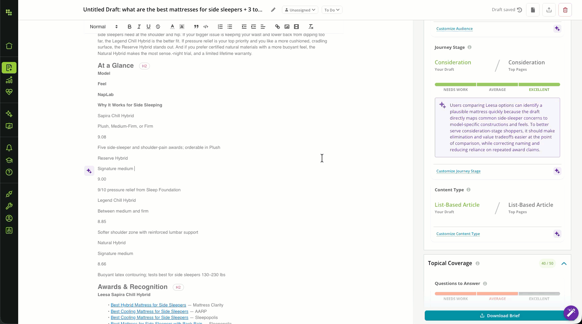Image resolution: width=582 pixels, height=324 pixels.
Task: Click the AI sparkle beside Signature medium line
Action: click(x=89, y=171)
